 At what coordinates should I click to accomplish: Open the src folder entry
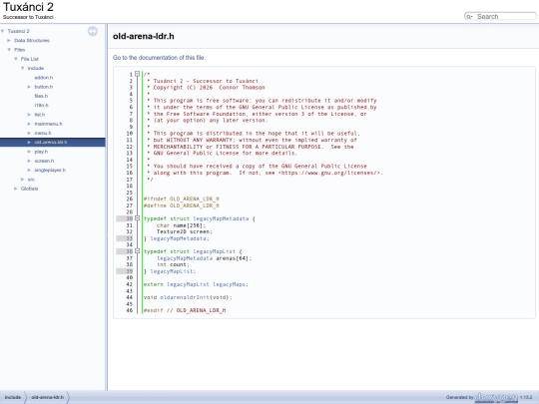[x=31, y=180]
